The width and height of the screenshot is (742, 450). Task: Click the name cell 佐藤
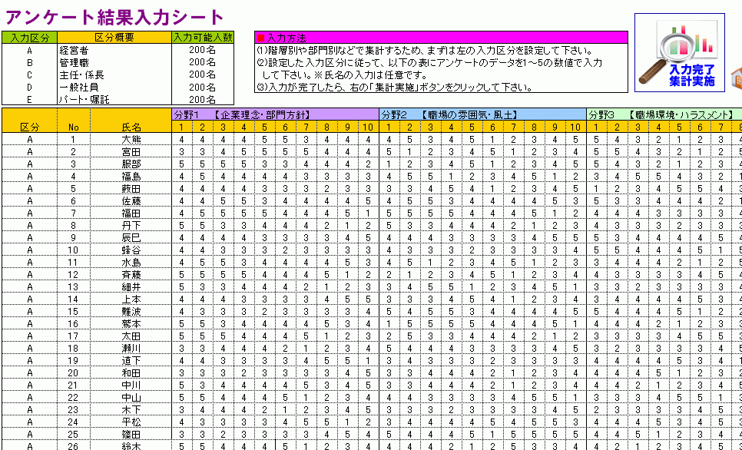(131, 201)
